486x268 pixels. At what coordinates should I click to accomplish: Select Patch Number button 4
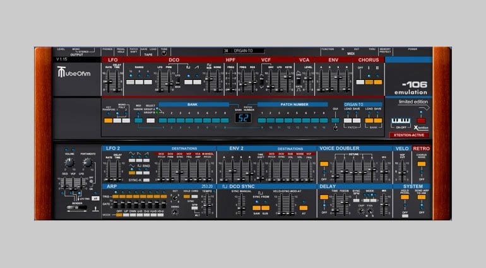(288, 120)
